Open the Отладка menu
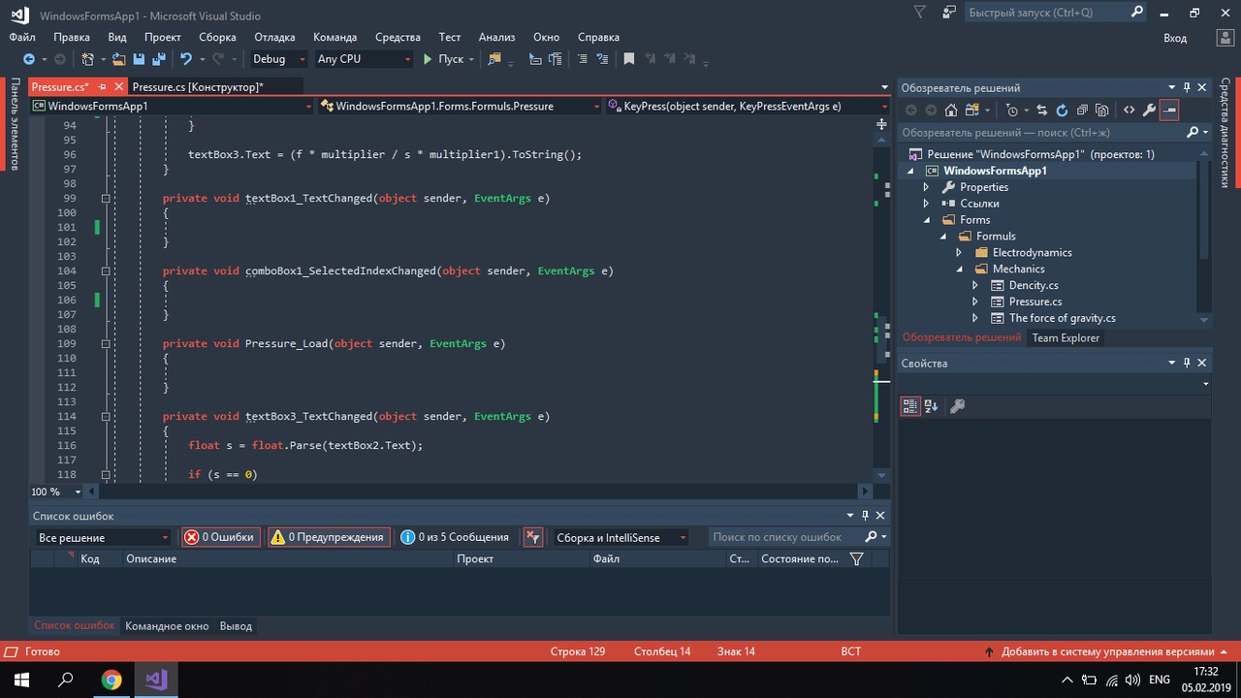Viewport: 1241px width, 698px height. 274,37
